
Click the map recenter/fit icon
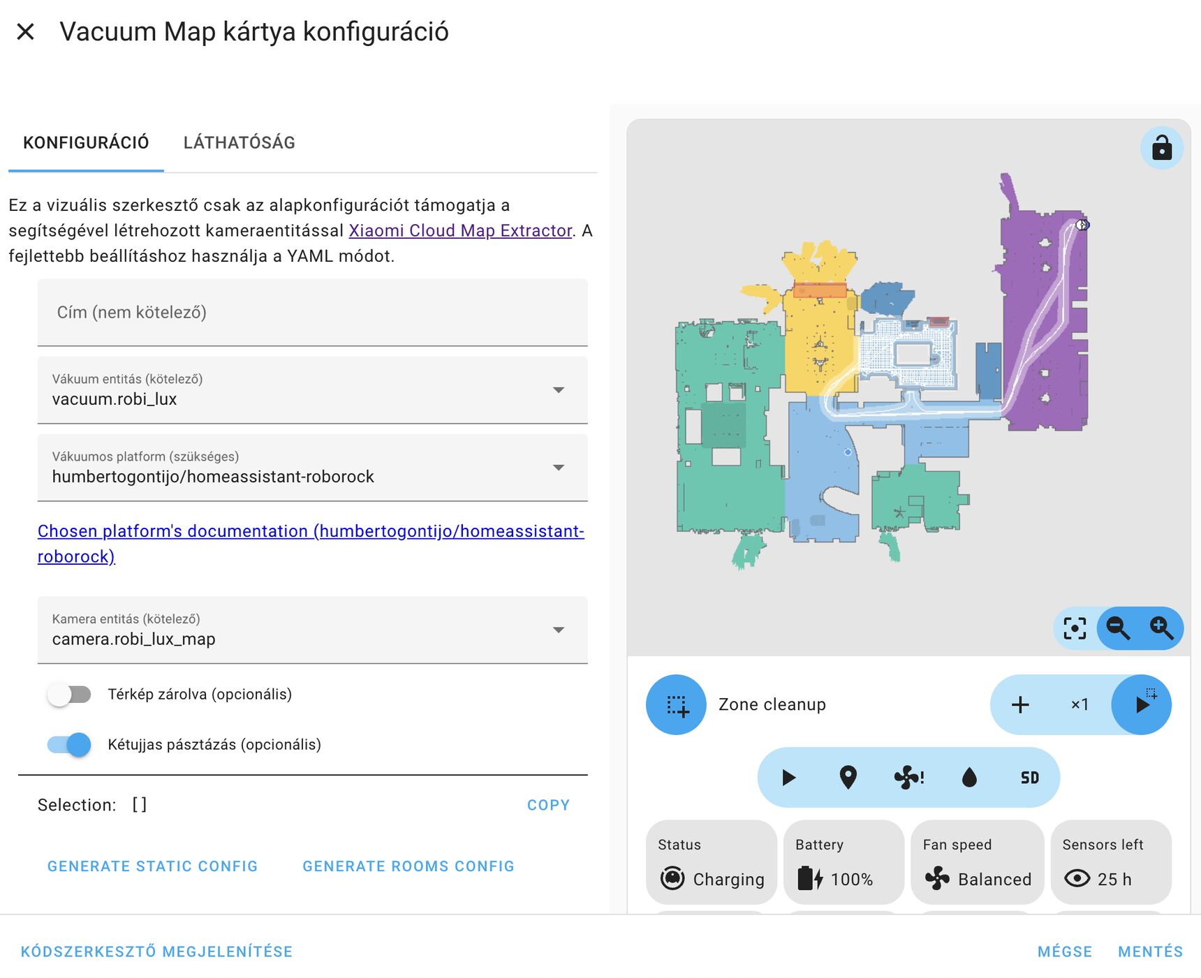(1075, 628)
